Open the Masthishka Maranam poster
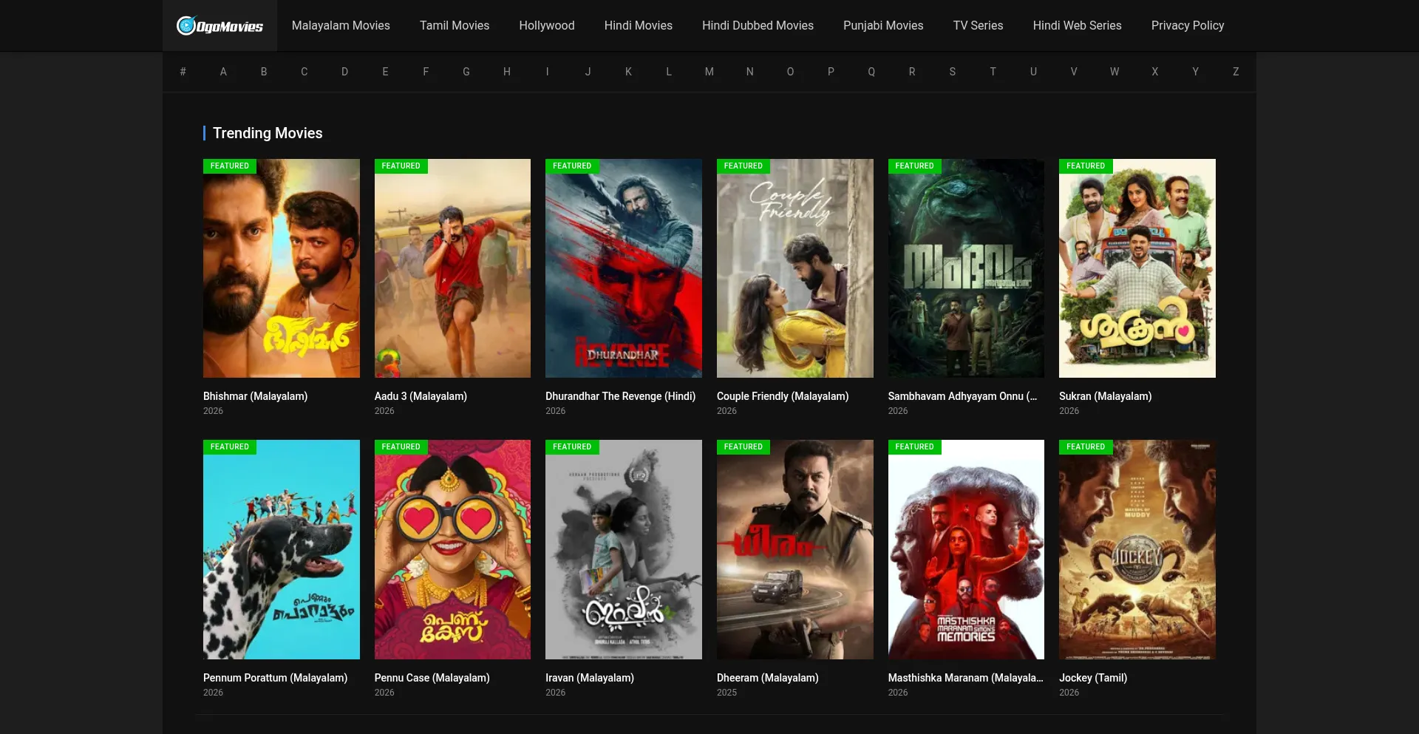Screen dimensions: 1419x734 pos(966,549)
